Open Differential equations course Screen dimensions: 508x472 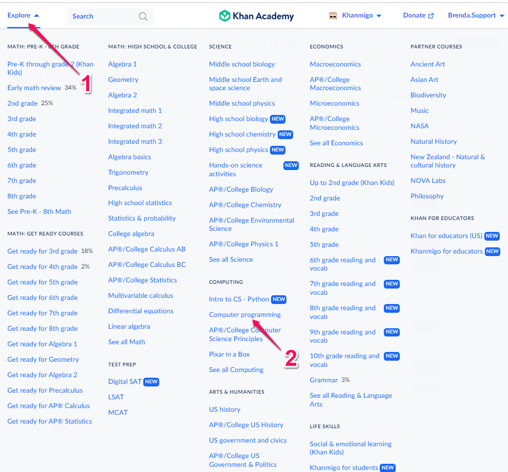[141, 311]
